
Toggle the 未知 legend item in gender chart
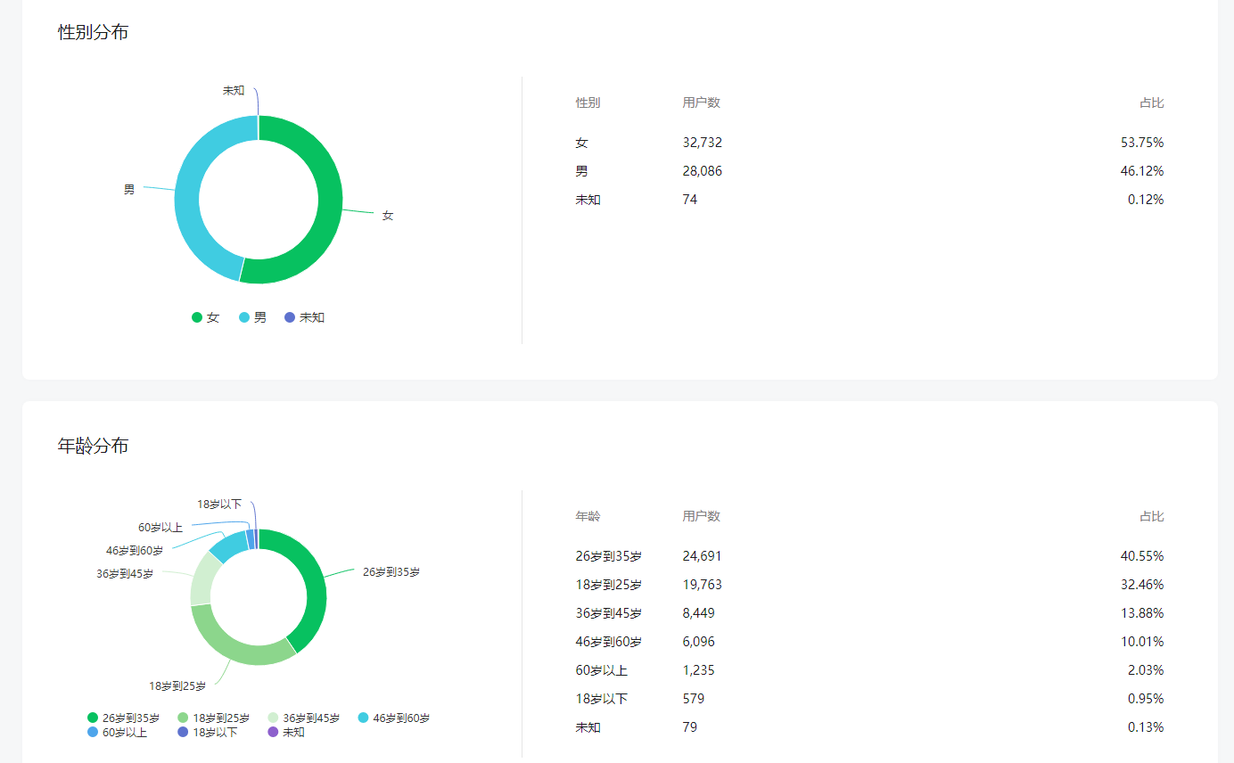point(304,317)
